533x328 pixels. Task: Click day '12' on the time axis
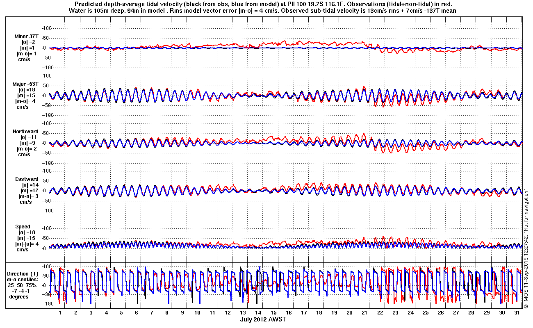click(228, 313)
